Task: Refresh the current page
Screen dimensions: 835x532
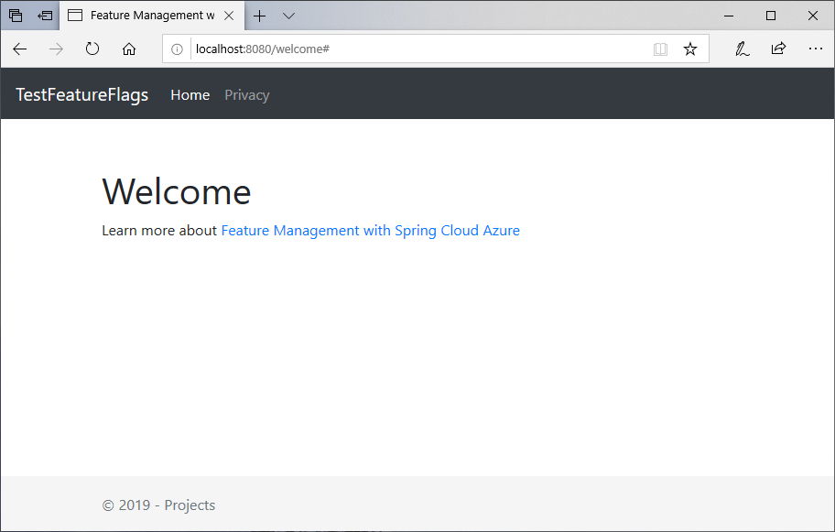Action: click(92, 49)
